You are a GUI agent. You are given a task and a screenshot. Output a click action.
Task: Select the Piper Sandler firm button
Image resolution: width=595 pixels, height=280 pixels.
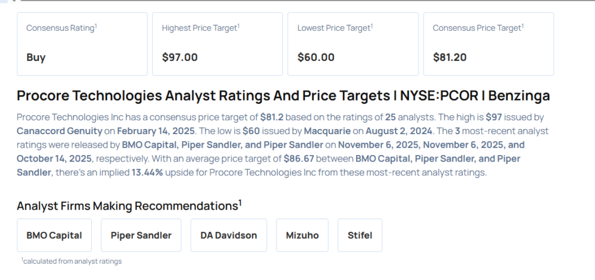click(x=141, y=235)
